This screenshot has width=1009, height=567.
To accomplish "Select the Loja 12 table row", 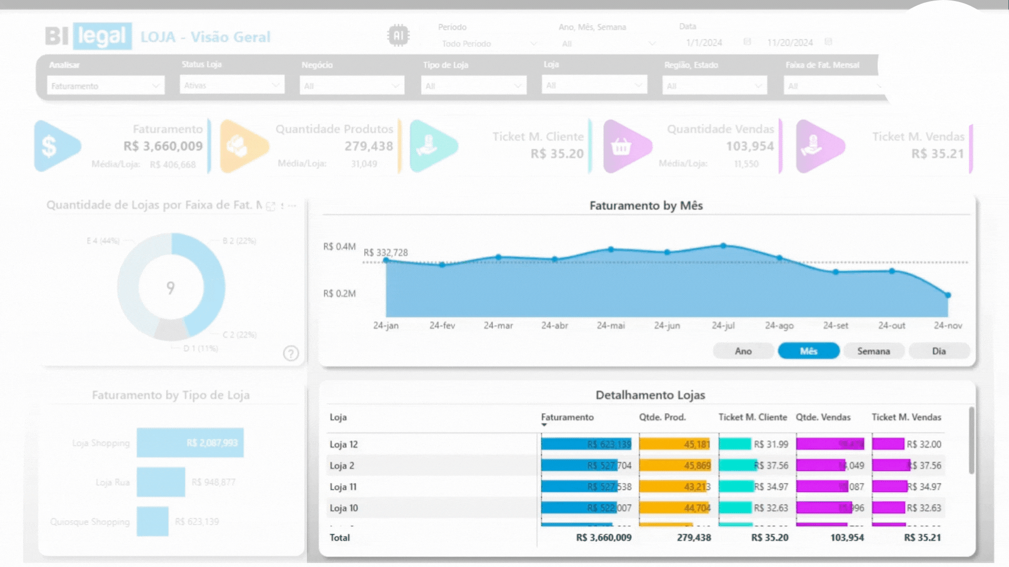I will [344, 445].
